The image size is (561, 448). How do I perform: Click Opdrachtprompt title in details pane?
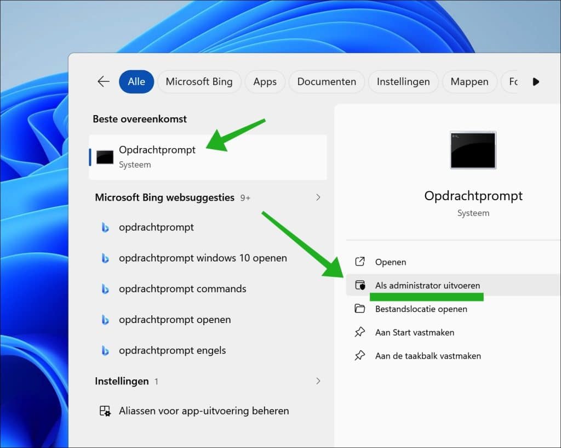click(x=473, y=196)
